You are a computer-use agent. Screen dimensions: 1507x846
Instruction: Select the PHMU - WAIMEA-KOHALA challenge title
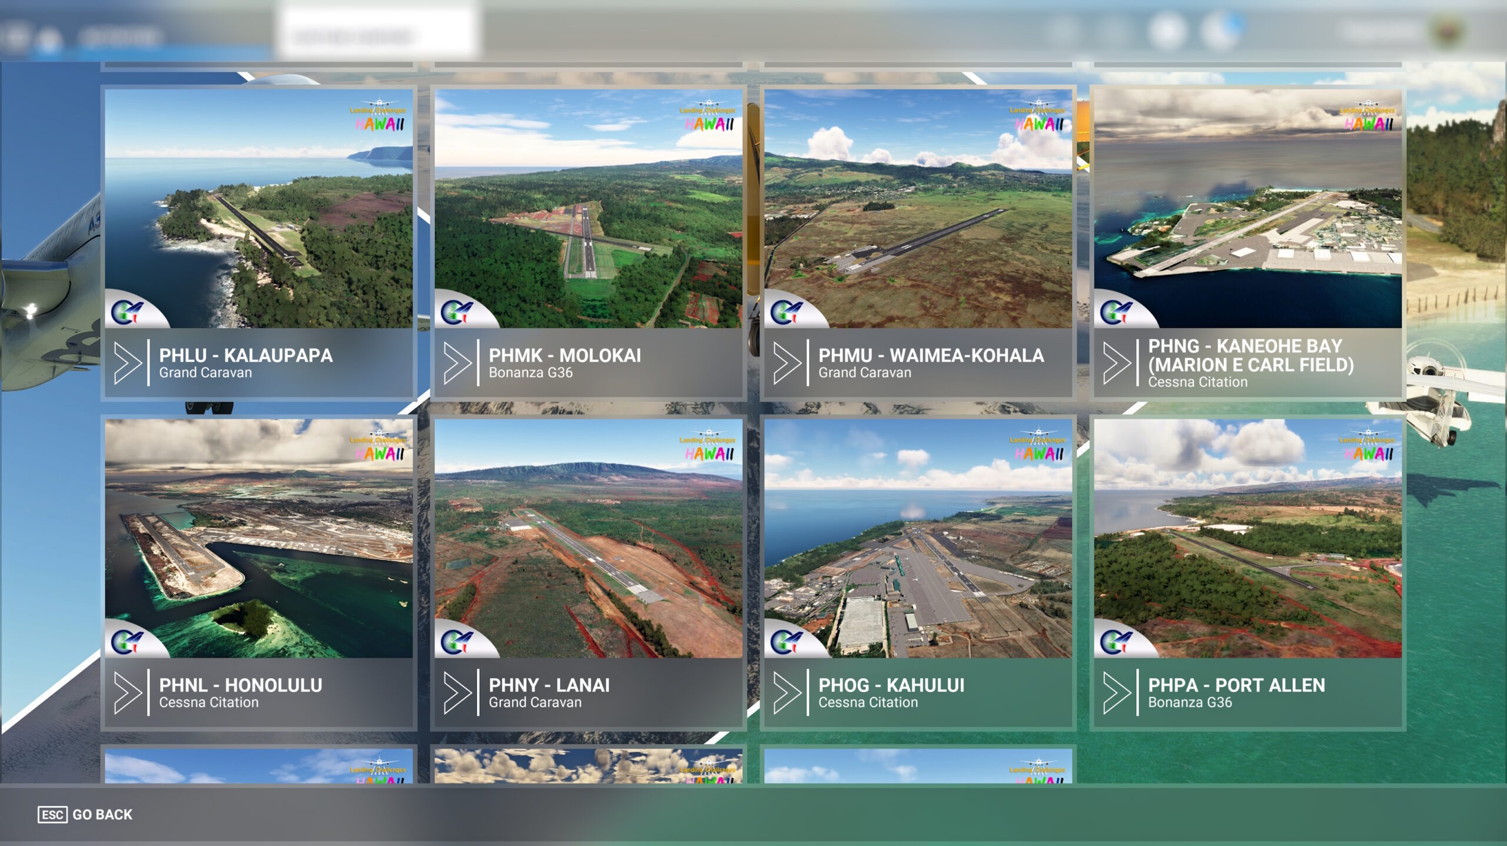pos(931,356)
